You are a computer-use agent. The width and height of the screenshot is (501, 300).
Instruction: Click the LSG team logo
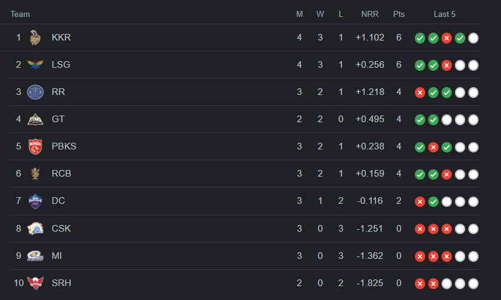pyautogui.click(x=35, y=65)
